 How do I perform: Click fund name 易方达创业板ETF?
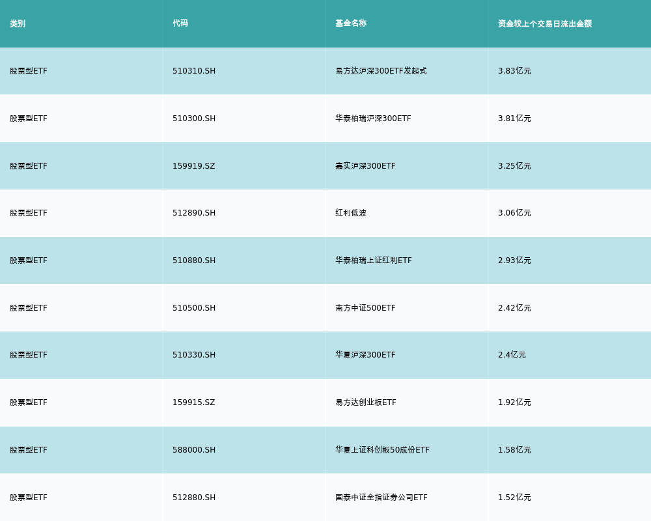[366, 402]
